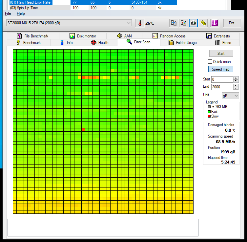Click the elapsed time 5:24:49 value
The image size is (247, 242).
coord(228,162)
